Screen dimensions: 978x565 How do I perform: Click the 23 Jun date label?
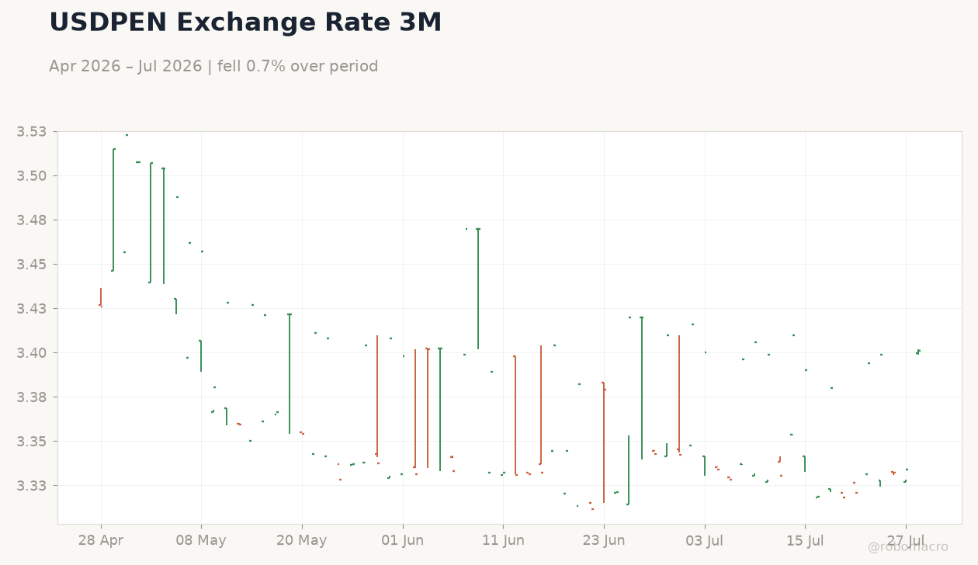[604, 541]
